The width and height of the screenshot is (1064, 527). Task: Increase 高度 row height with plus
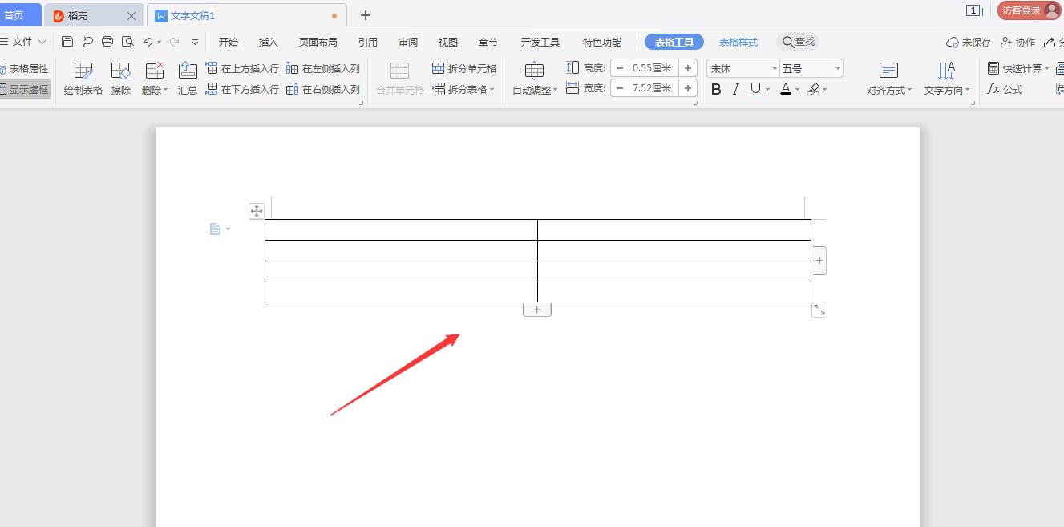[x=688, y=68]
